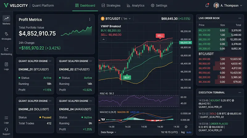Switch to the Strategies tab
This screenshot has width=247, height=138.
[111, 6]
